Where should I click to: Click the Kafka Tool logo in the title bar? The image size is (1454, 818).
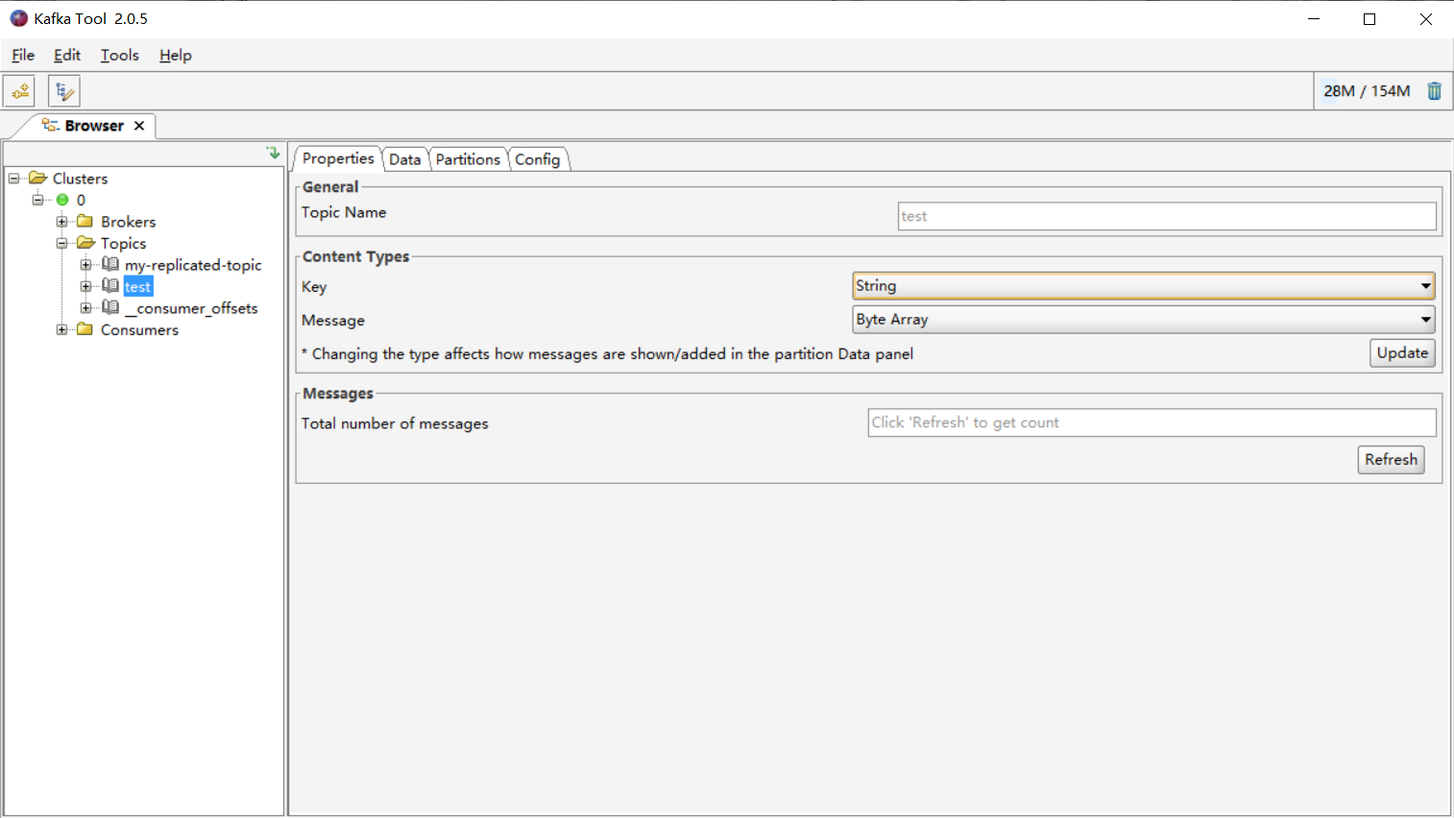point(18,18)
